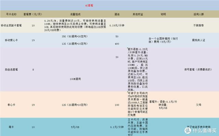Click the 套餐外：语音:0.1元/分钟 note cell
The width and height of the screenshot is (219, 136).
(163, 105)
